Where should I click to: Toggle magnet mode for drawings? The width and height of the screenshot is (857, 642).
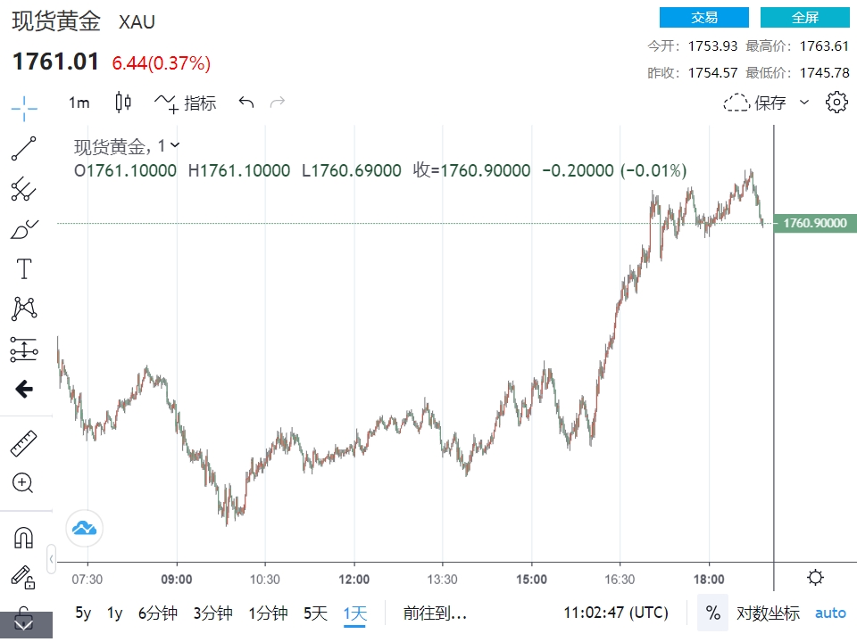[24, 538]
